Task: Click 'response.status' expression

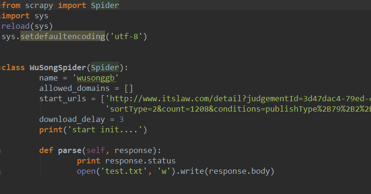Action: [140, 161]
